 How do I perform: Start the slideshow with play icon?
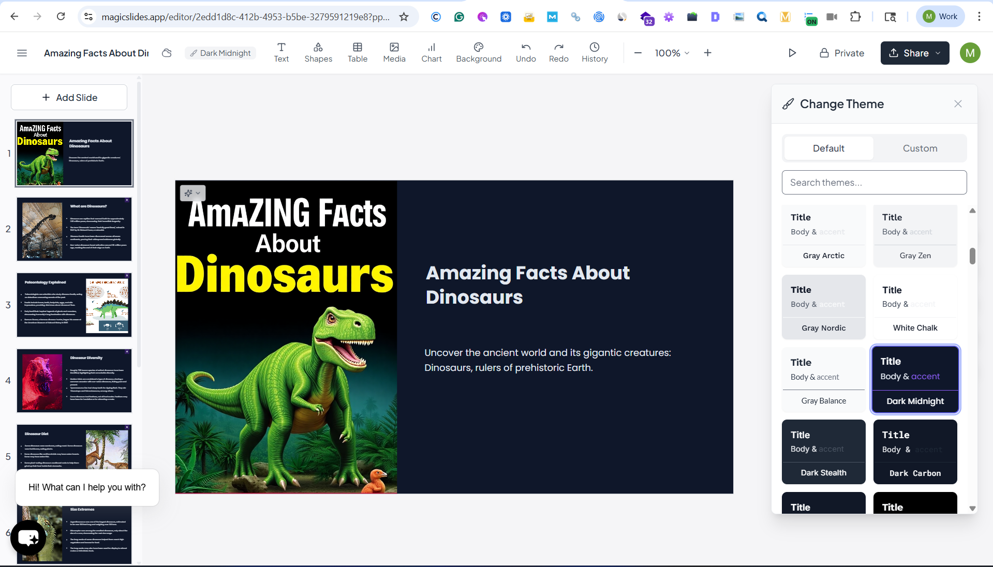pyautogui.click(x=792, y=53)
